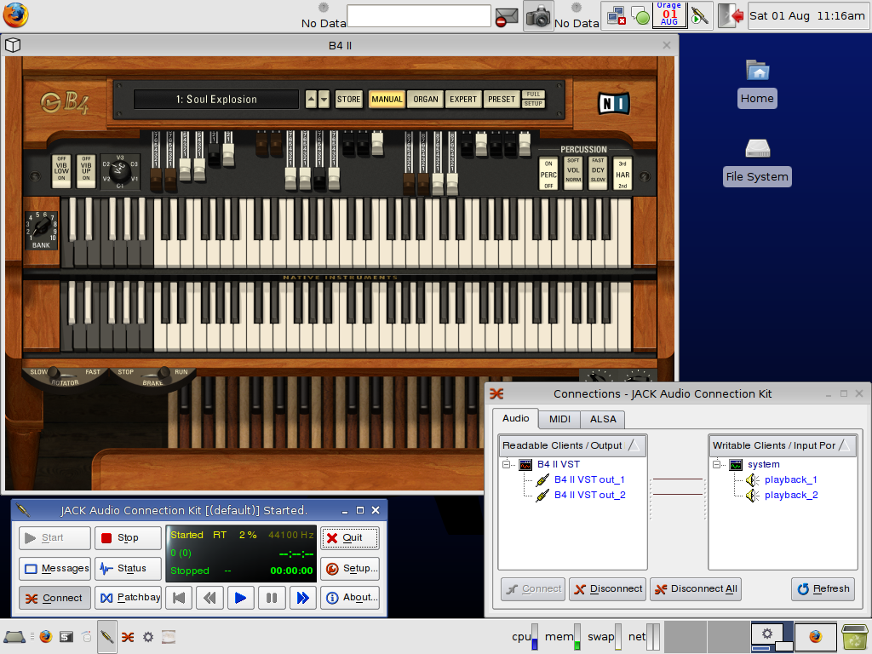Image resolution: width=872 pixels, height=654 pixels.
Task: Click the Native Instruments NI logo
Action: pyautogui.click(x=613, y=102)
